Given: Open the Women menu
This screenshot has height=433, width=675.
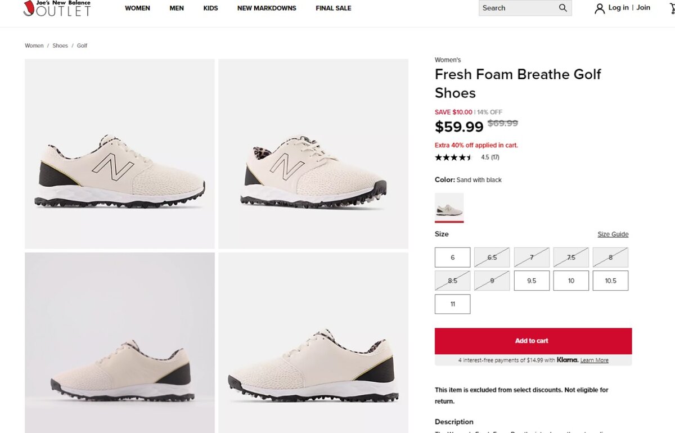Looking at the screenshot, I should pos(137,8).
